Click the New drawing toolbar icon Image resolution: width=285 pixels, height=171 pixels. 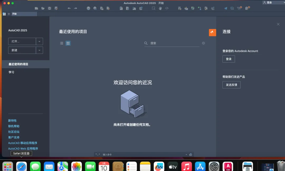[36, 8]
